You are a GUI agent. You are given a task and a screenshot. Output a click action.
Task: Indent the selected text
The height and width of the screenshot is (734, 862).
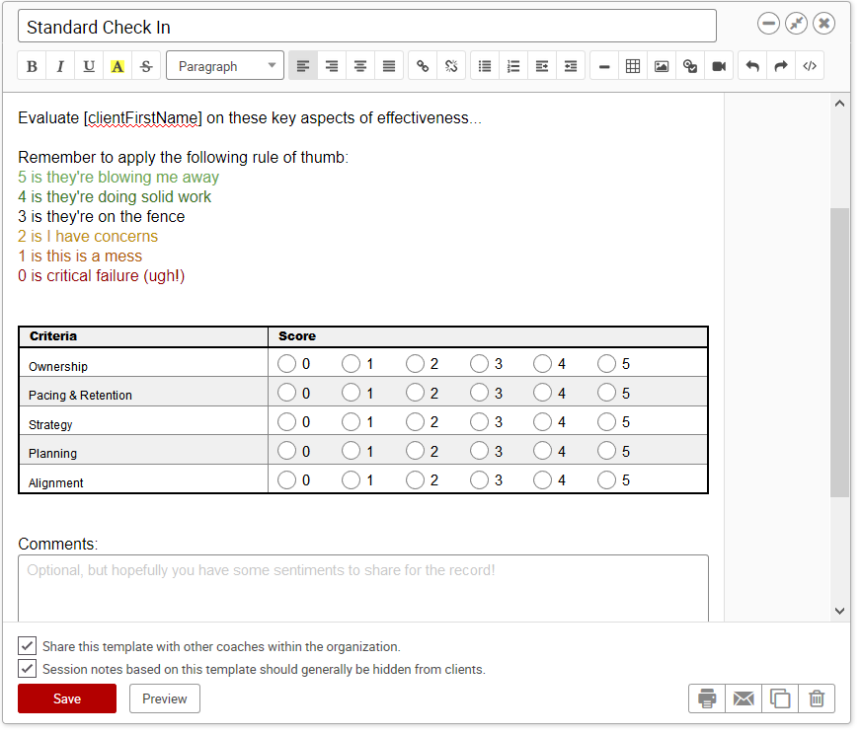coord(542,66)
